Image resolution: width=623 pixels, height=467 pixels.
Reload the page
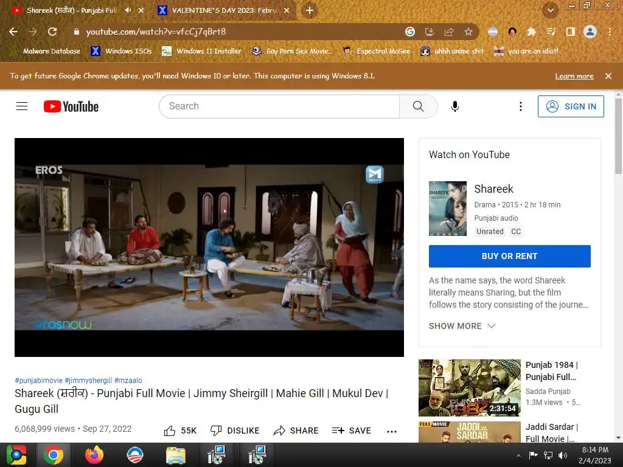point(52,32)
